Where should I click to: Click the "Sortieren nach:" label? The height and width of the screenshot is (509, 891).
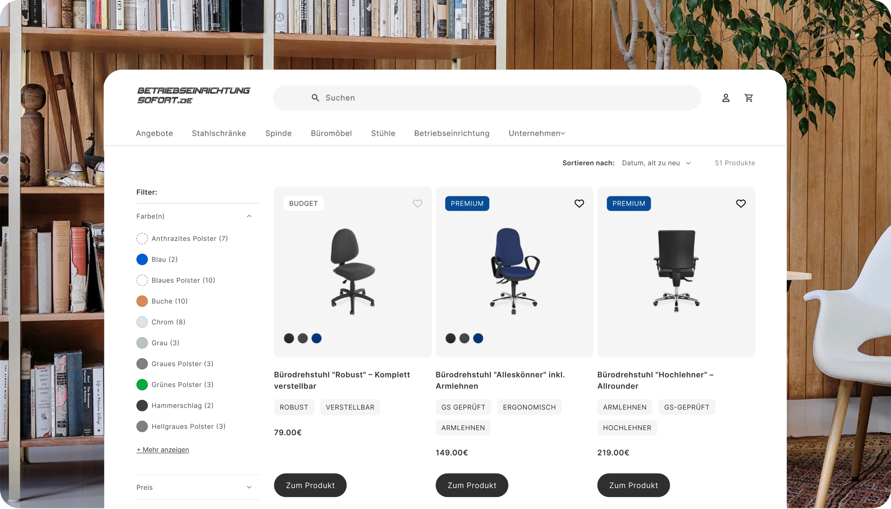pos(588,163)
